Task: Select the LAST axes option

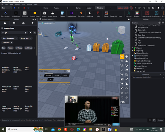Action: point(65,75)
